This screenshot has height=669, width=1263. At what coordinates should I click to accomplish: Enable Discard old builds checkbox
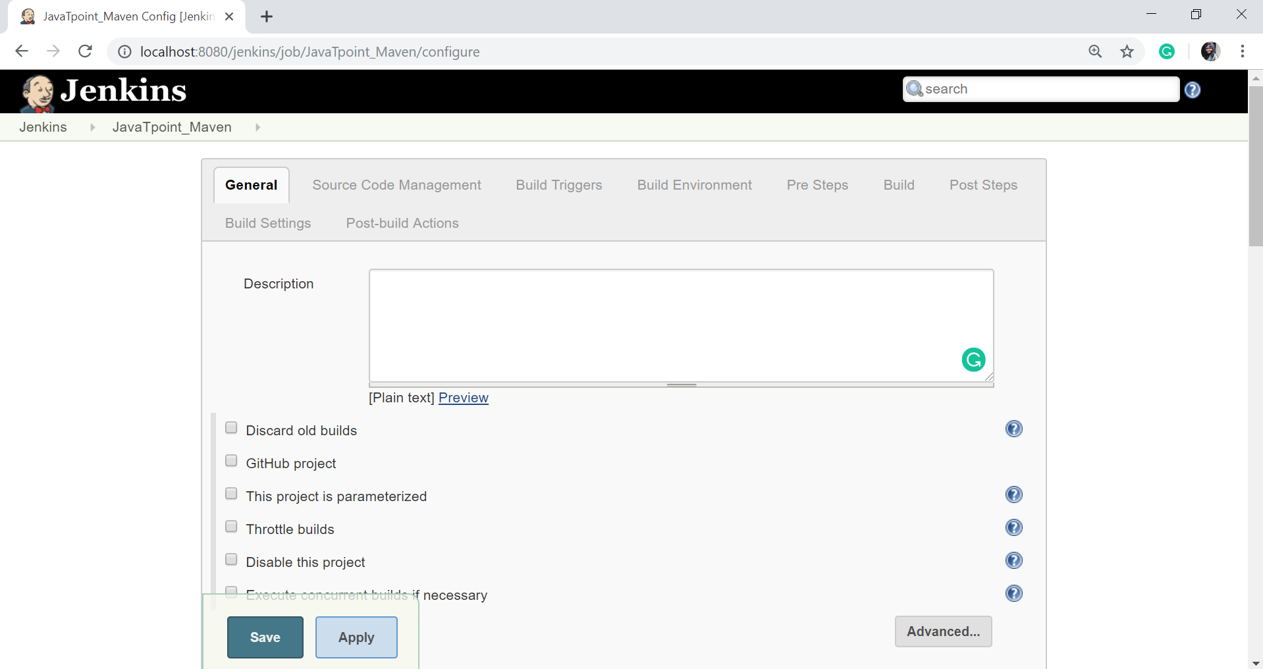coord(231,428)
